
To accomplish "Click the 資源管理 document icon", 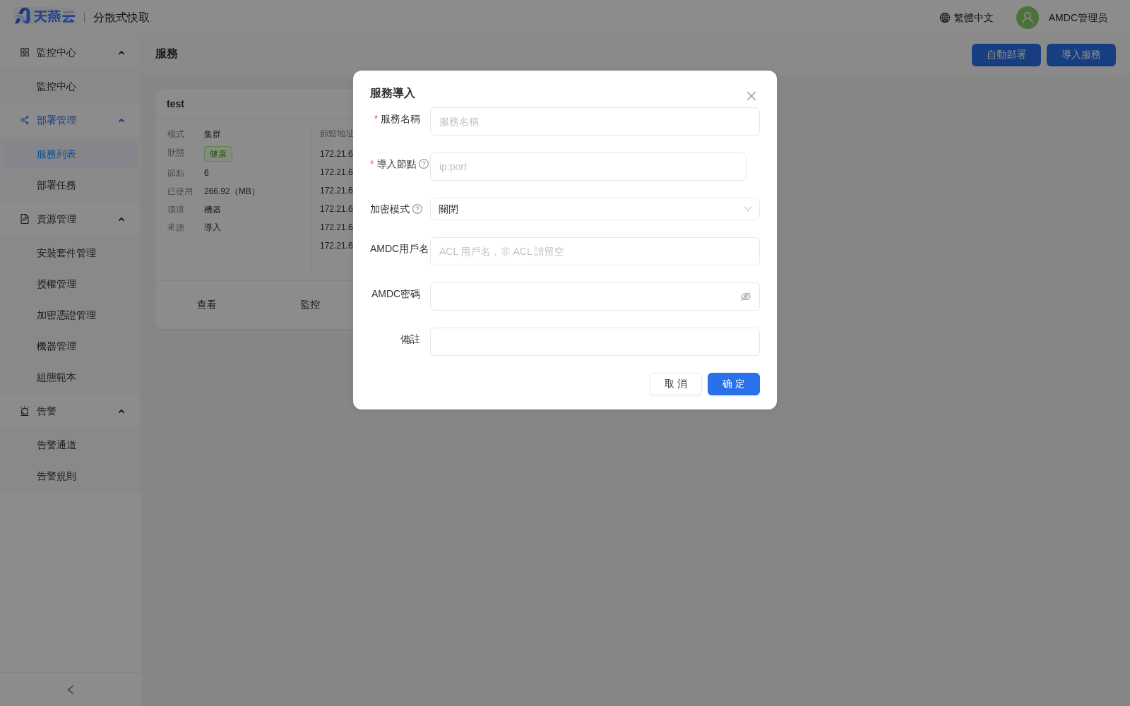I will click(x=25, y=219).
